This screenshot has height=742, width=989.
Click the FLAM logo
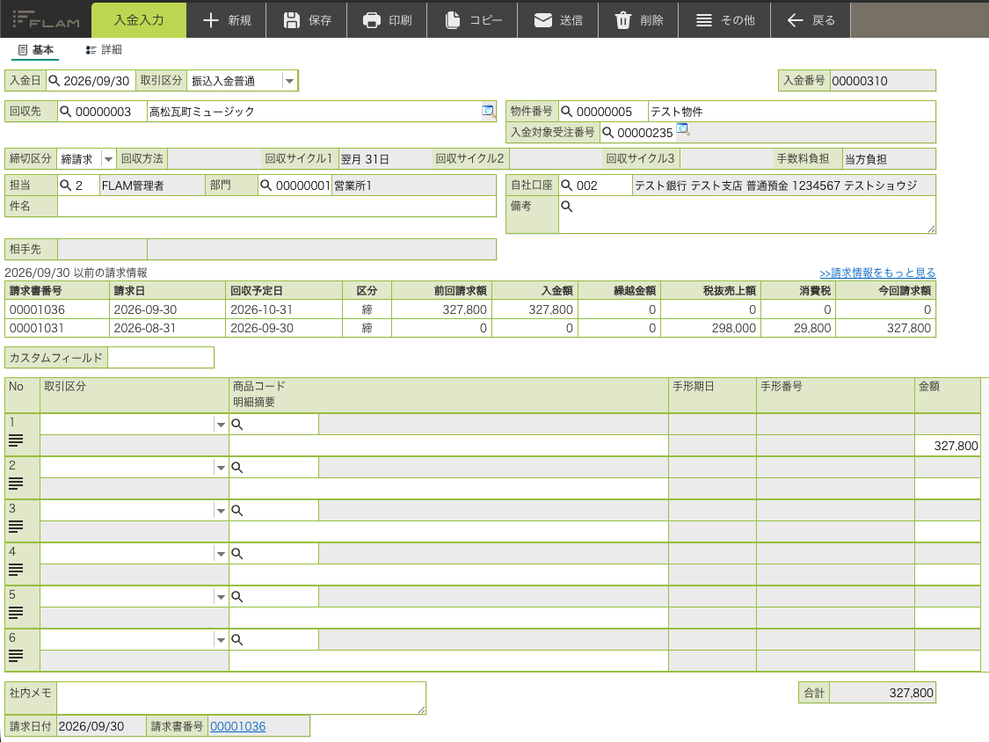[x=46, y=19]
